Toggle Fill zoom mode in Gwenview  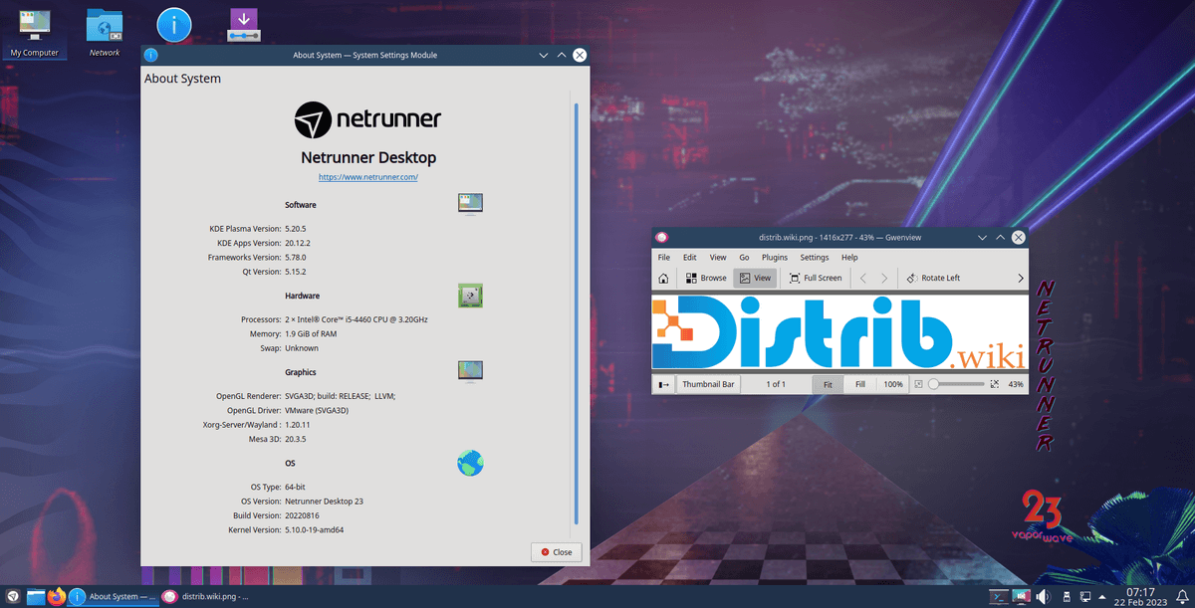coord(860,384)
